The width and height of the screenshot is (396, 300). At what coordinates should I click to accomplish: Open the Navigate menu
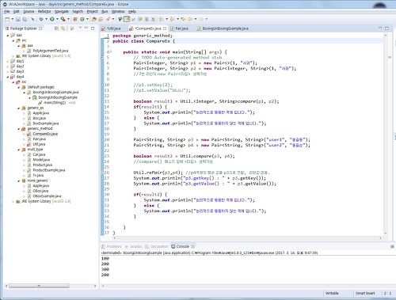coord(62,12)
